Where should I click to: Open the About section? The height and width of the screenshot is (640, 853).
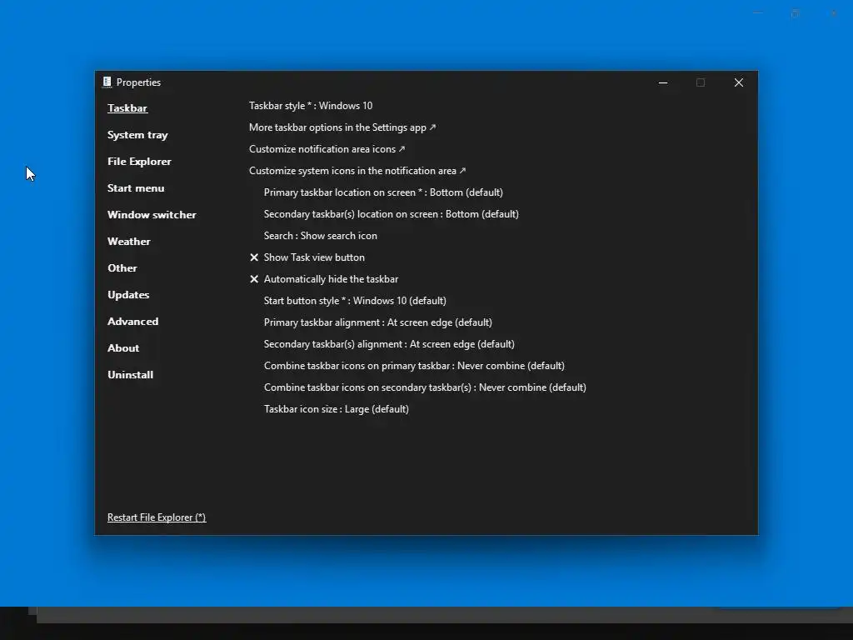click(x=123, y=348)
